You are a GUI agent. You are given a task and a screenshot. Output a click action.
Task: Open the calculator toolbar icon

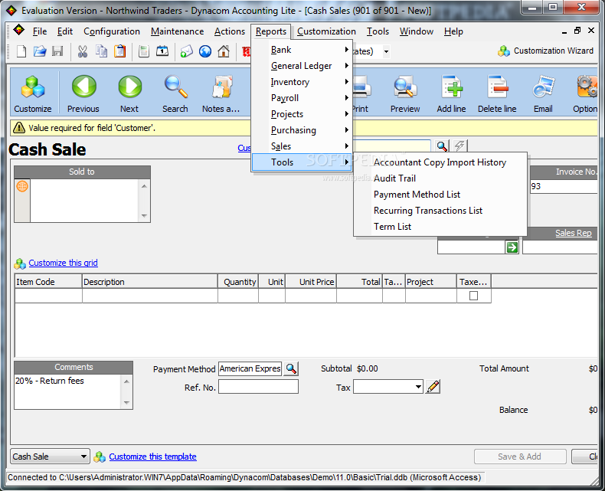(144, 51)
